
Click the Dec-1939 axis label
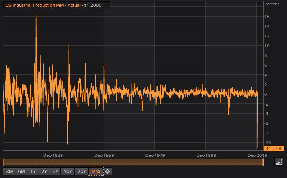(x=53, y=156)
